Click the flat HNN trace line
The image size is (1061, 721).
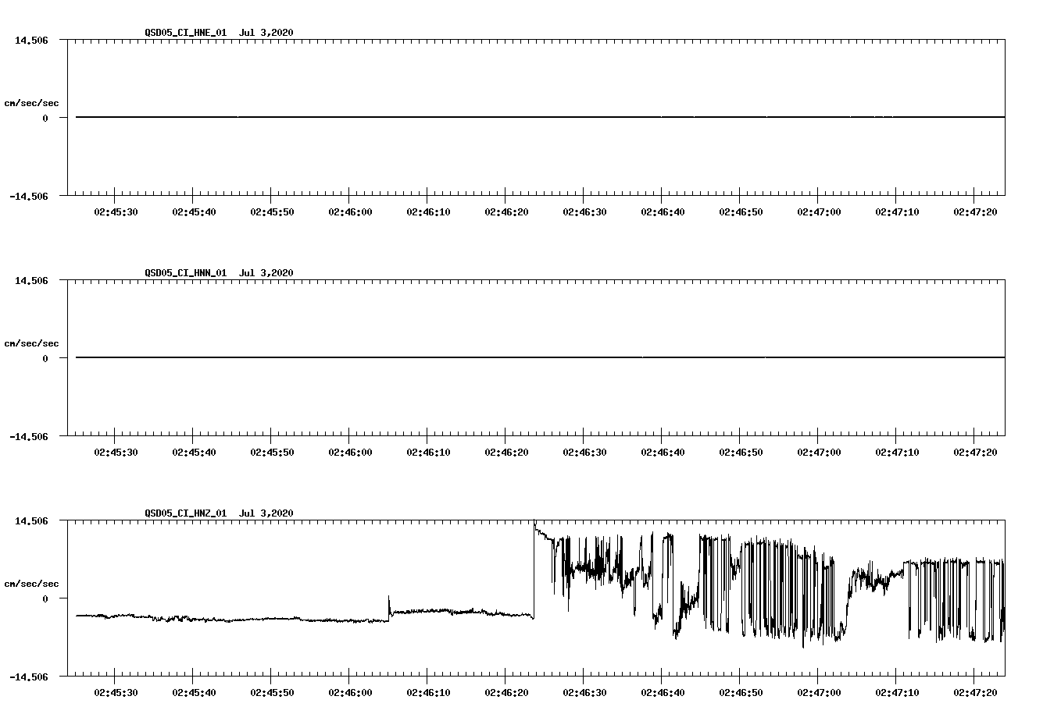click(540, 357)
